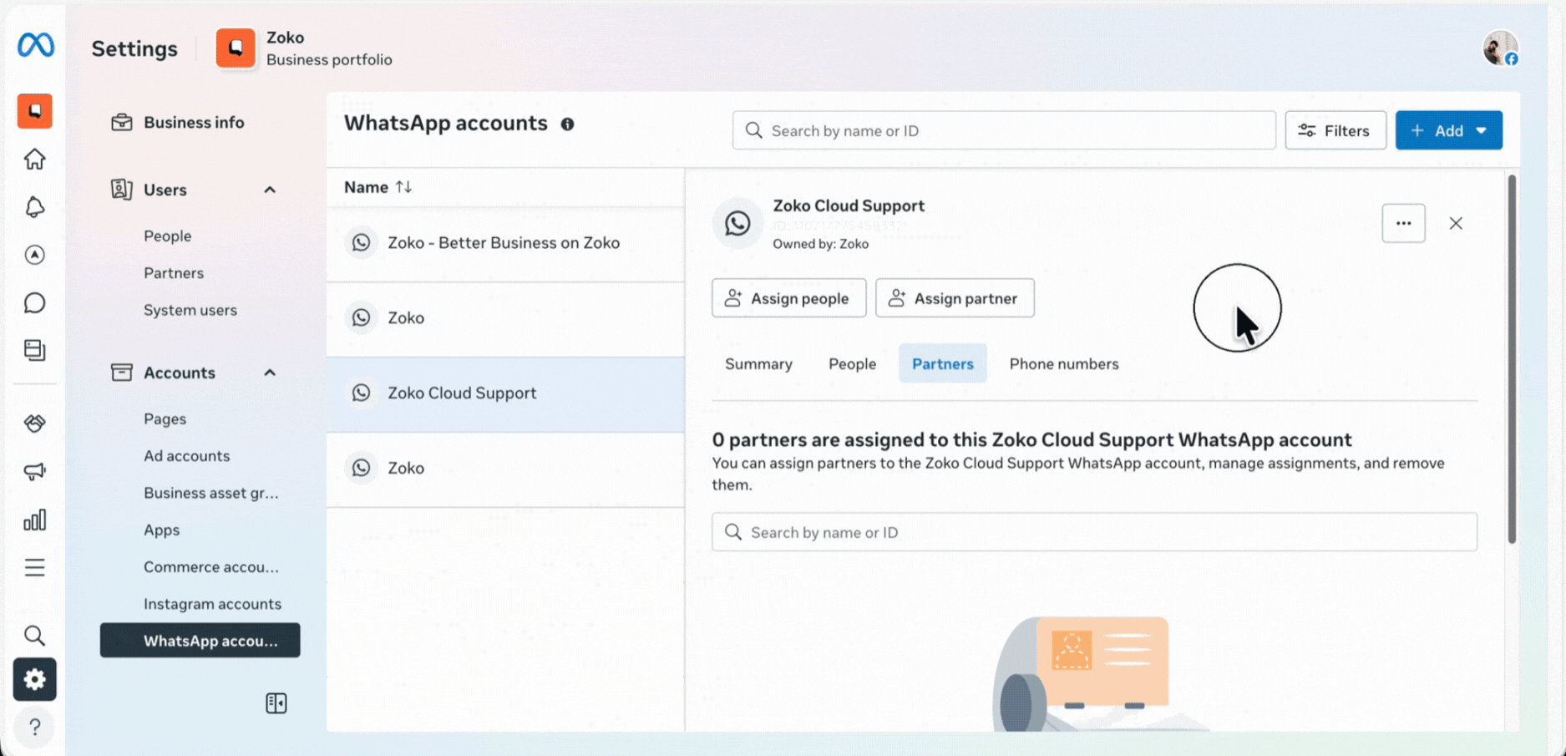This screenshot has height=756, width=1566.
Task: Switch to the Summary tab
Action: click(x=758, y=364)
